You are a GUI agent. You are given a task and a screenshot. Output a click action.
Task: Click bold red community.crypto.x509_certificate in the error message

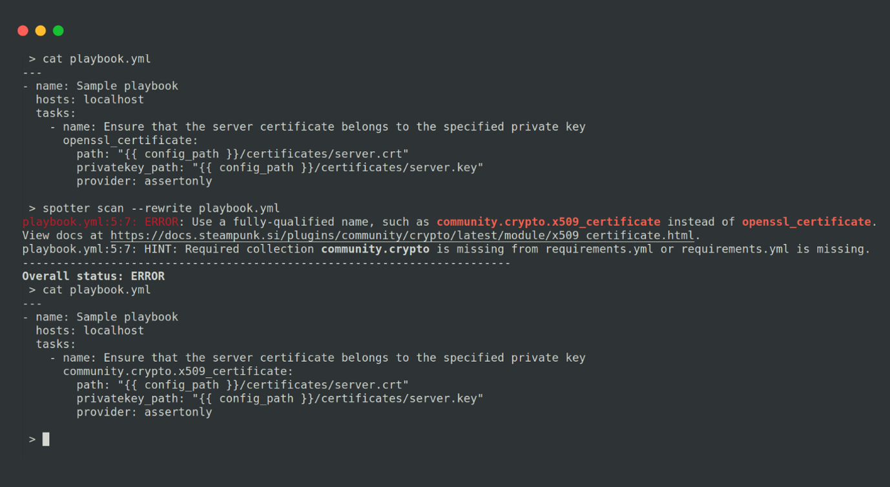(x=548, y=222)
